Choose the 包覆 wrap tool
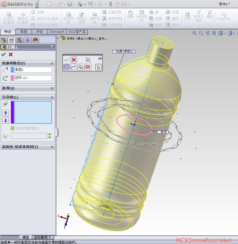This screenshot has width=238, height=244. [172, 12]
